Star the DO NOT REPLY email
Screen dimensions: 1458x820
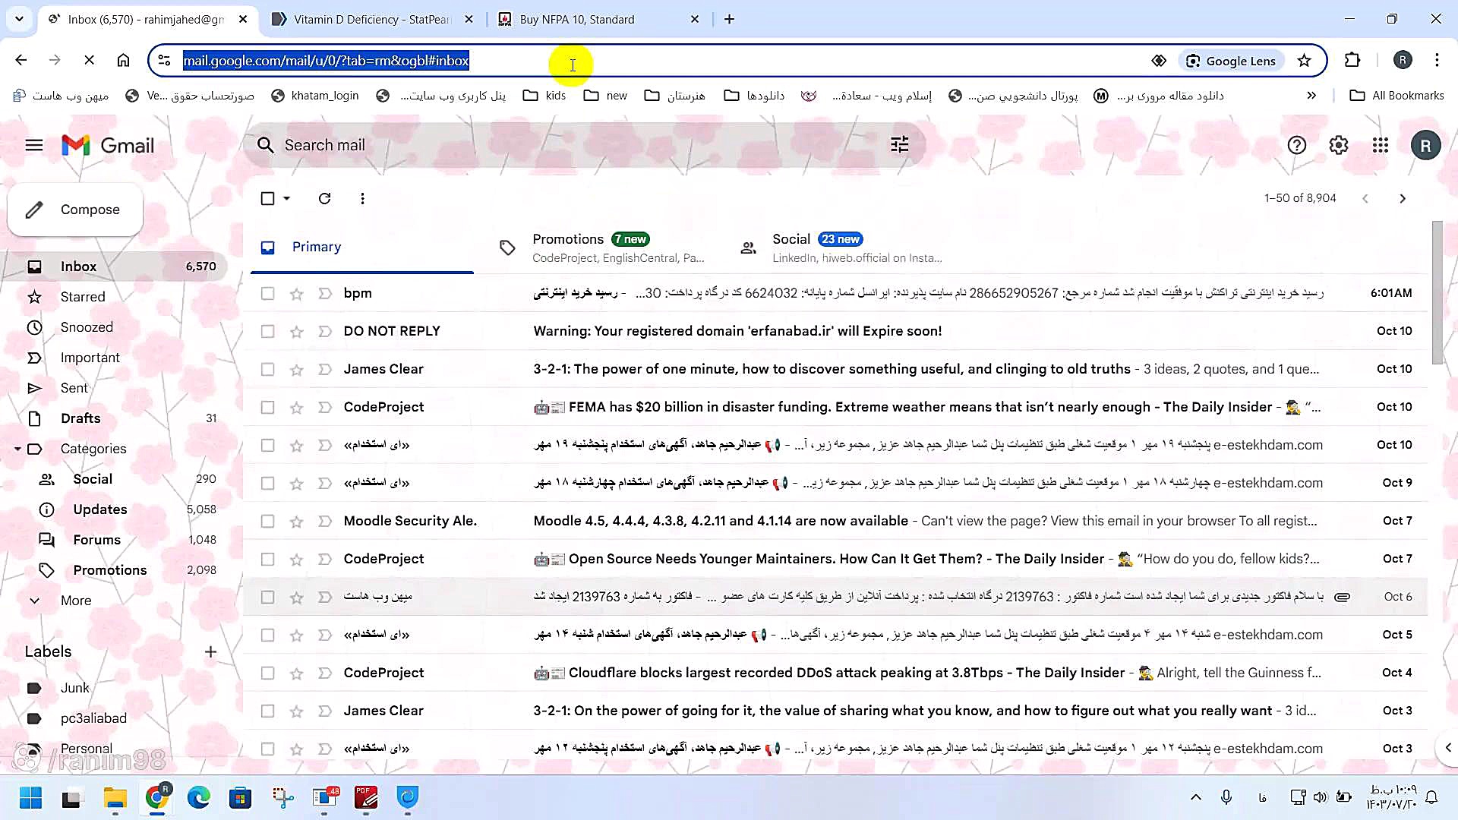pos(296,332)
